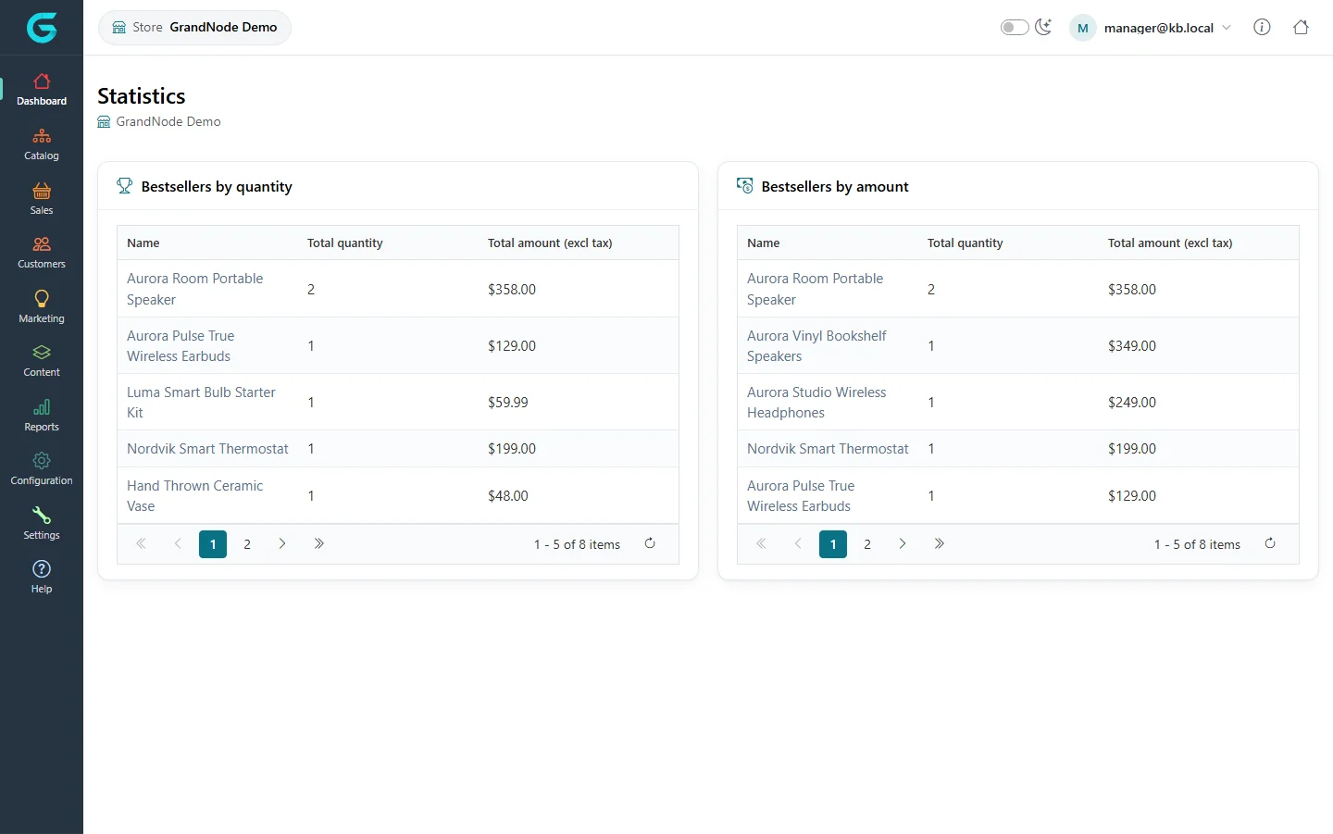Select page 1 in Bestsellers by amount pager
The image size is (1333, 834).
[833, 544]
